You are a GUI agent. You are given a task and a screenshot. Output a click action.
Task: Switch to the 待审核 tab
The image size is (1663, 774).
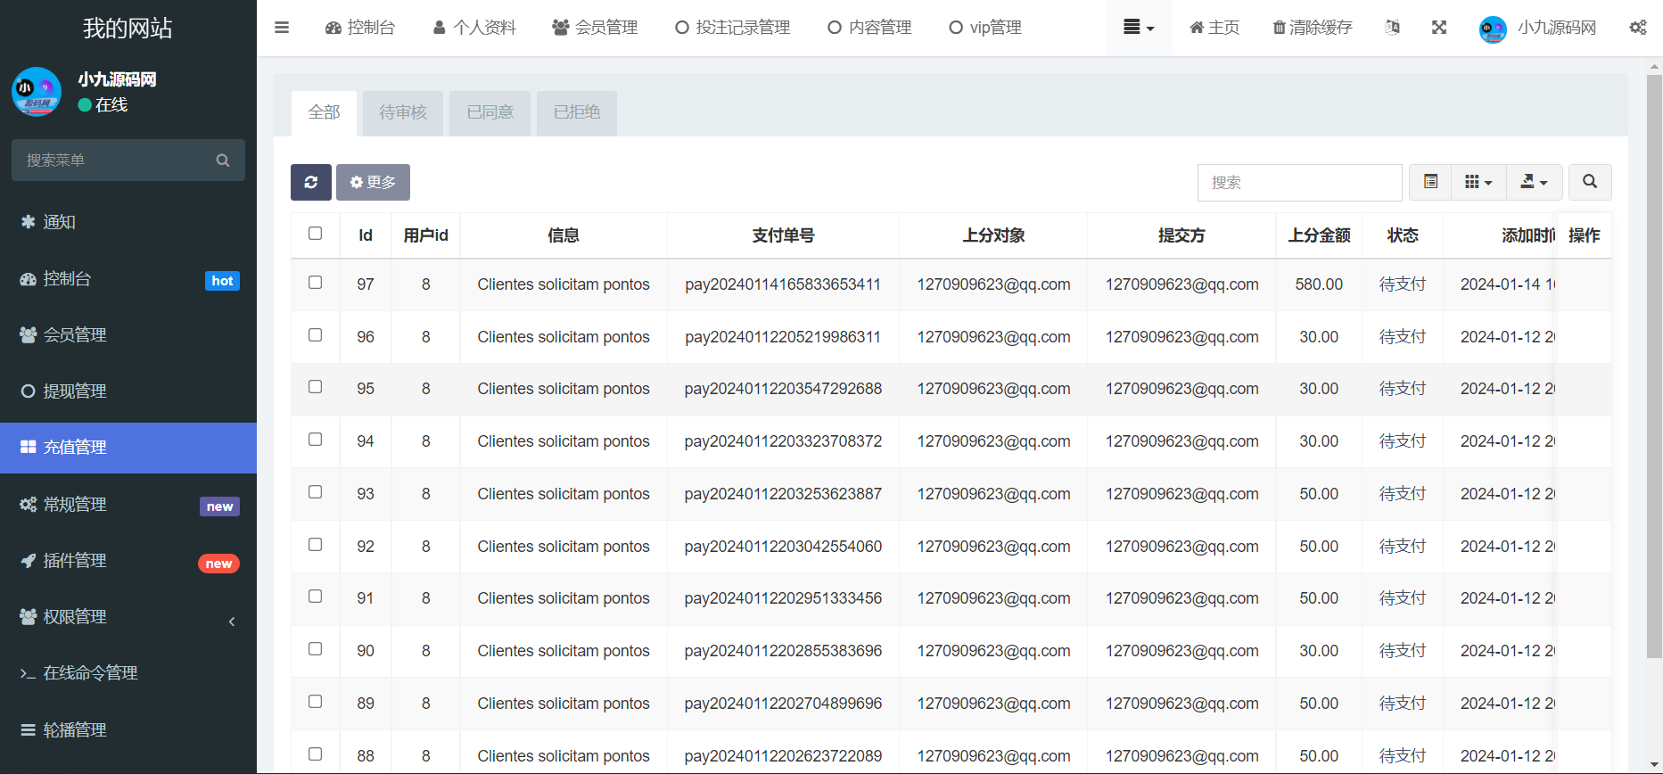coord(403,112)
